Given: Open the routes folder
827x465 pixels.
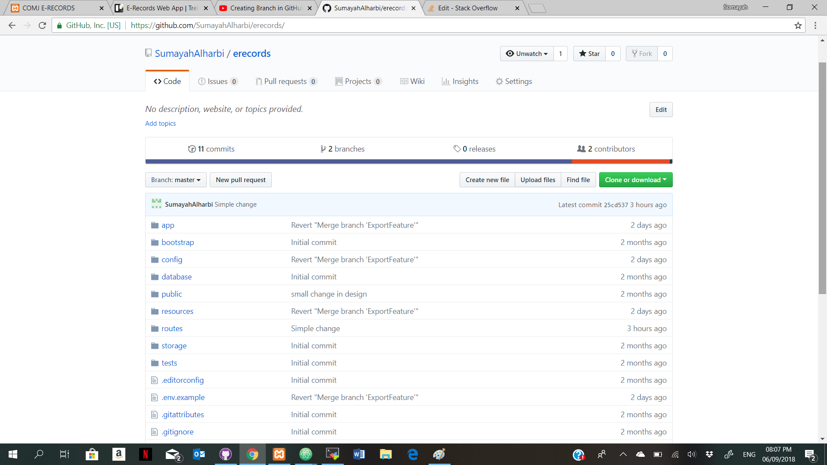Looking at the screenshot, I should coord(172,329).
